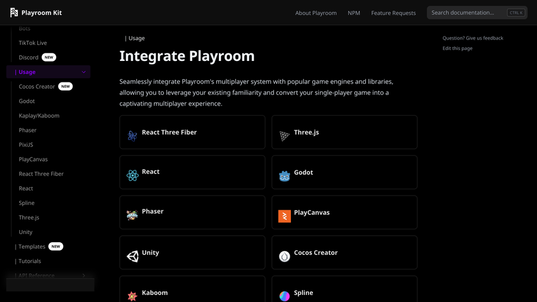537x302 pixels.
Task: Go to NPM in top navigation
Action: [x=354, y=13]
